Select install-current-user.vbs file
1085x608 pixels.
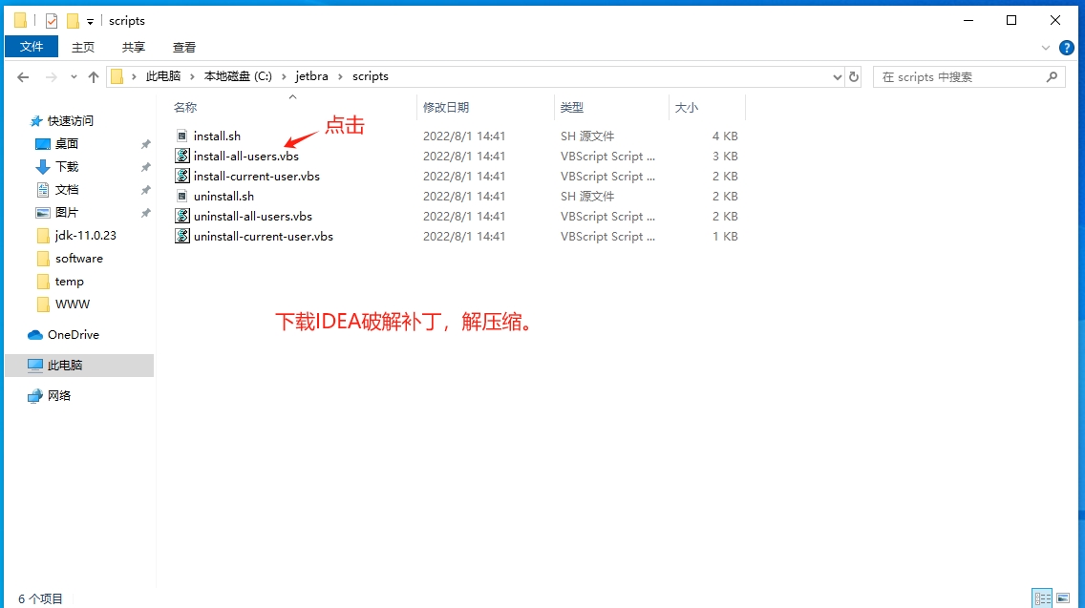[257, 177]
